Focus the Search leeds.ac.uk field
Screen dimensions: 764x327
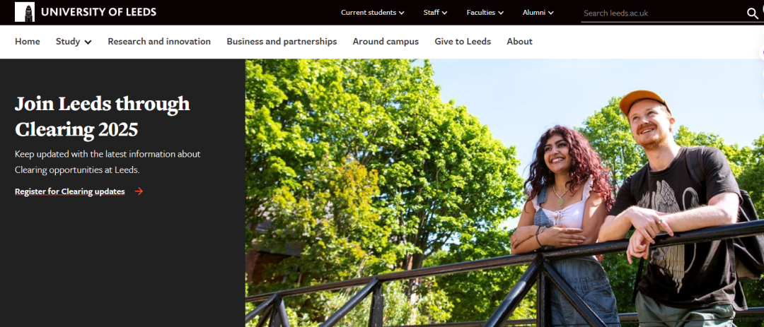(663, 13)
